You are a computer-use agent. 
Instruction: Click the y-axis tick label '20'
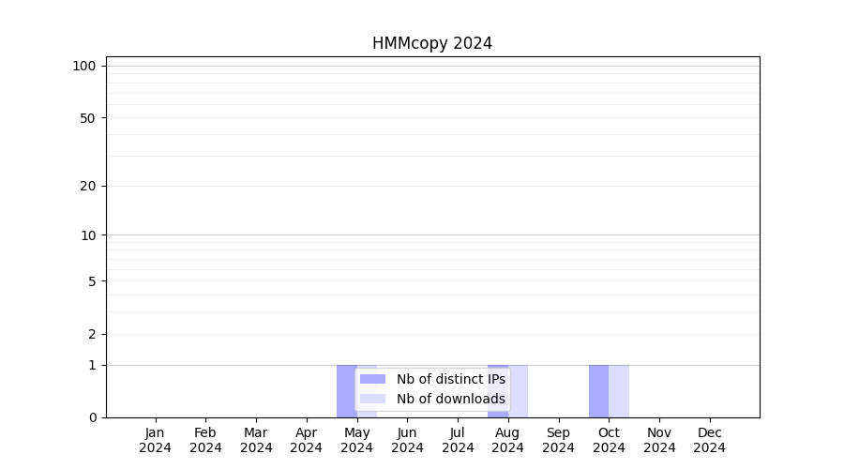pos(88,186)
